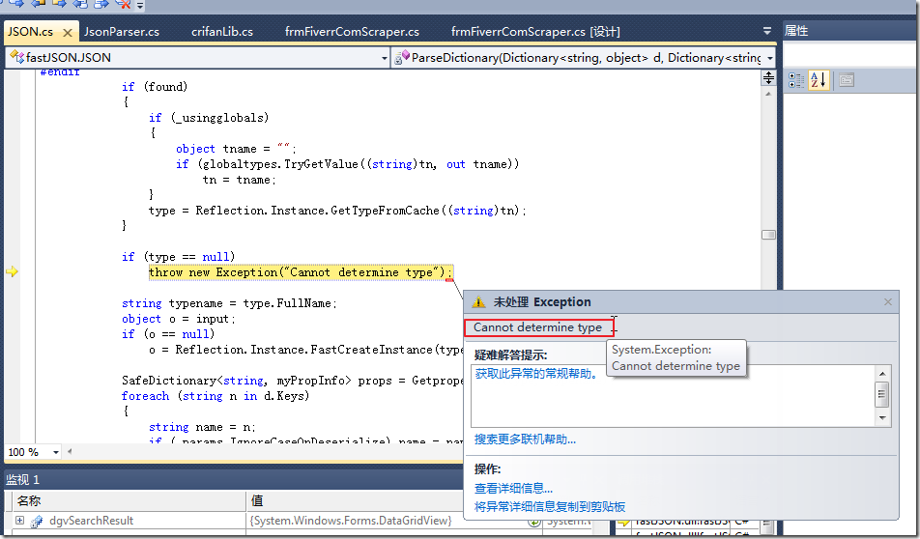This screenshot has width=920, height=539.
Task: Click the editor scrollbar up arrow
Action: pos(768,94)
